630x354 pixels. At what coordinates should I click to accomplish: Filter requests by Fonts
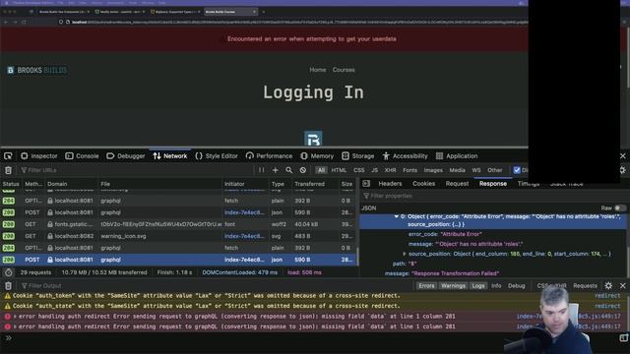point(409,170)
